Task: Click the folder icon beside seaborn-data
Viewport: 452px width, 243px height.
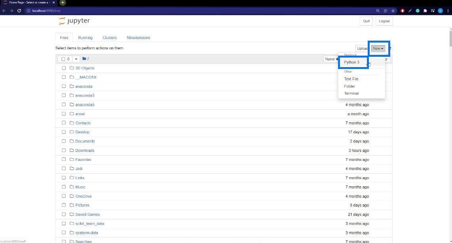Action: click(x=72, y=232)
